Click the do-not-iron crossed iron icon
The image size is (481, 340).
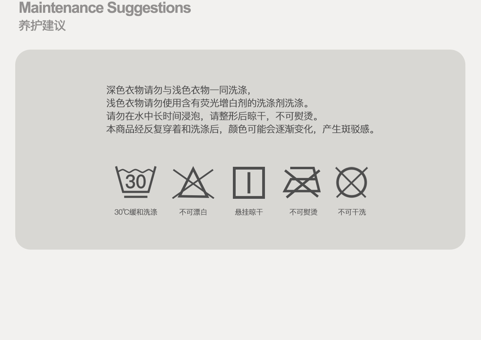pos(302,182)
